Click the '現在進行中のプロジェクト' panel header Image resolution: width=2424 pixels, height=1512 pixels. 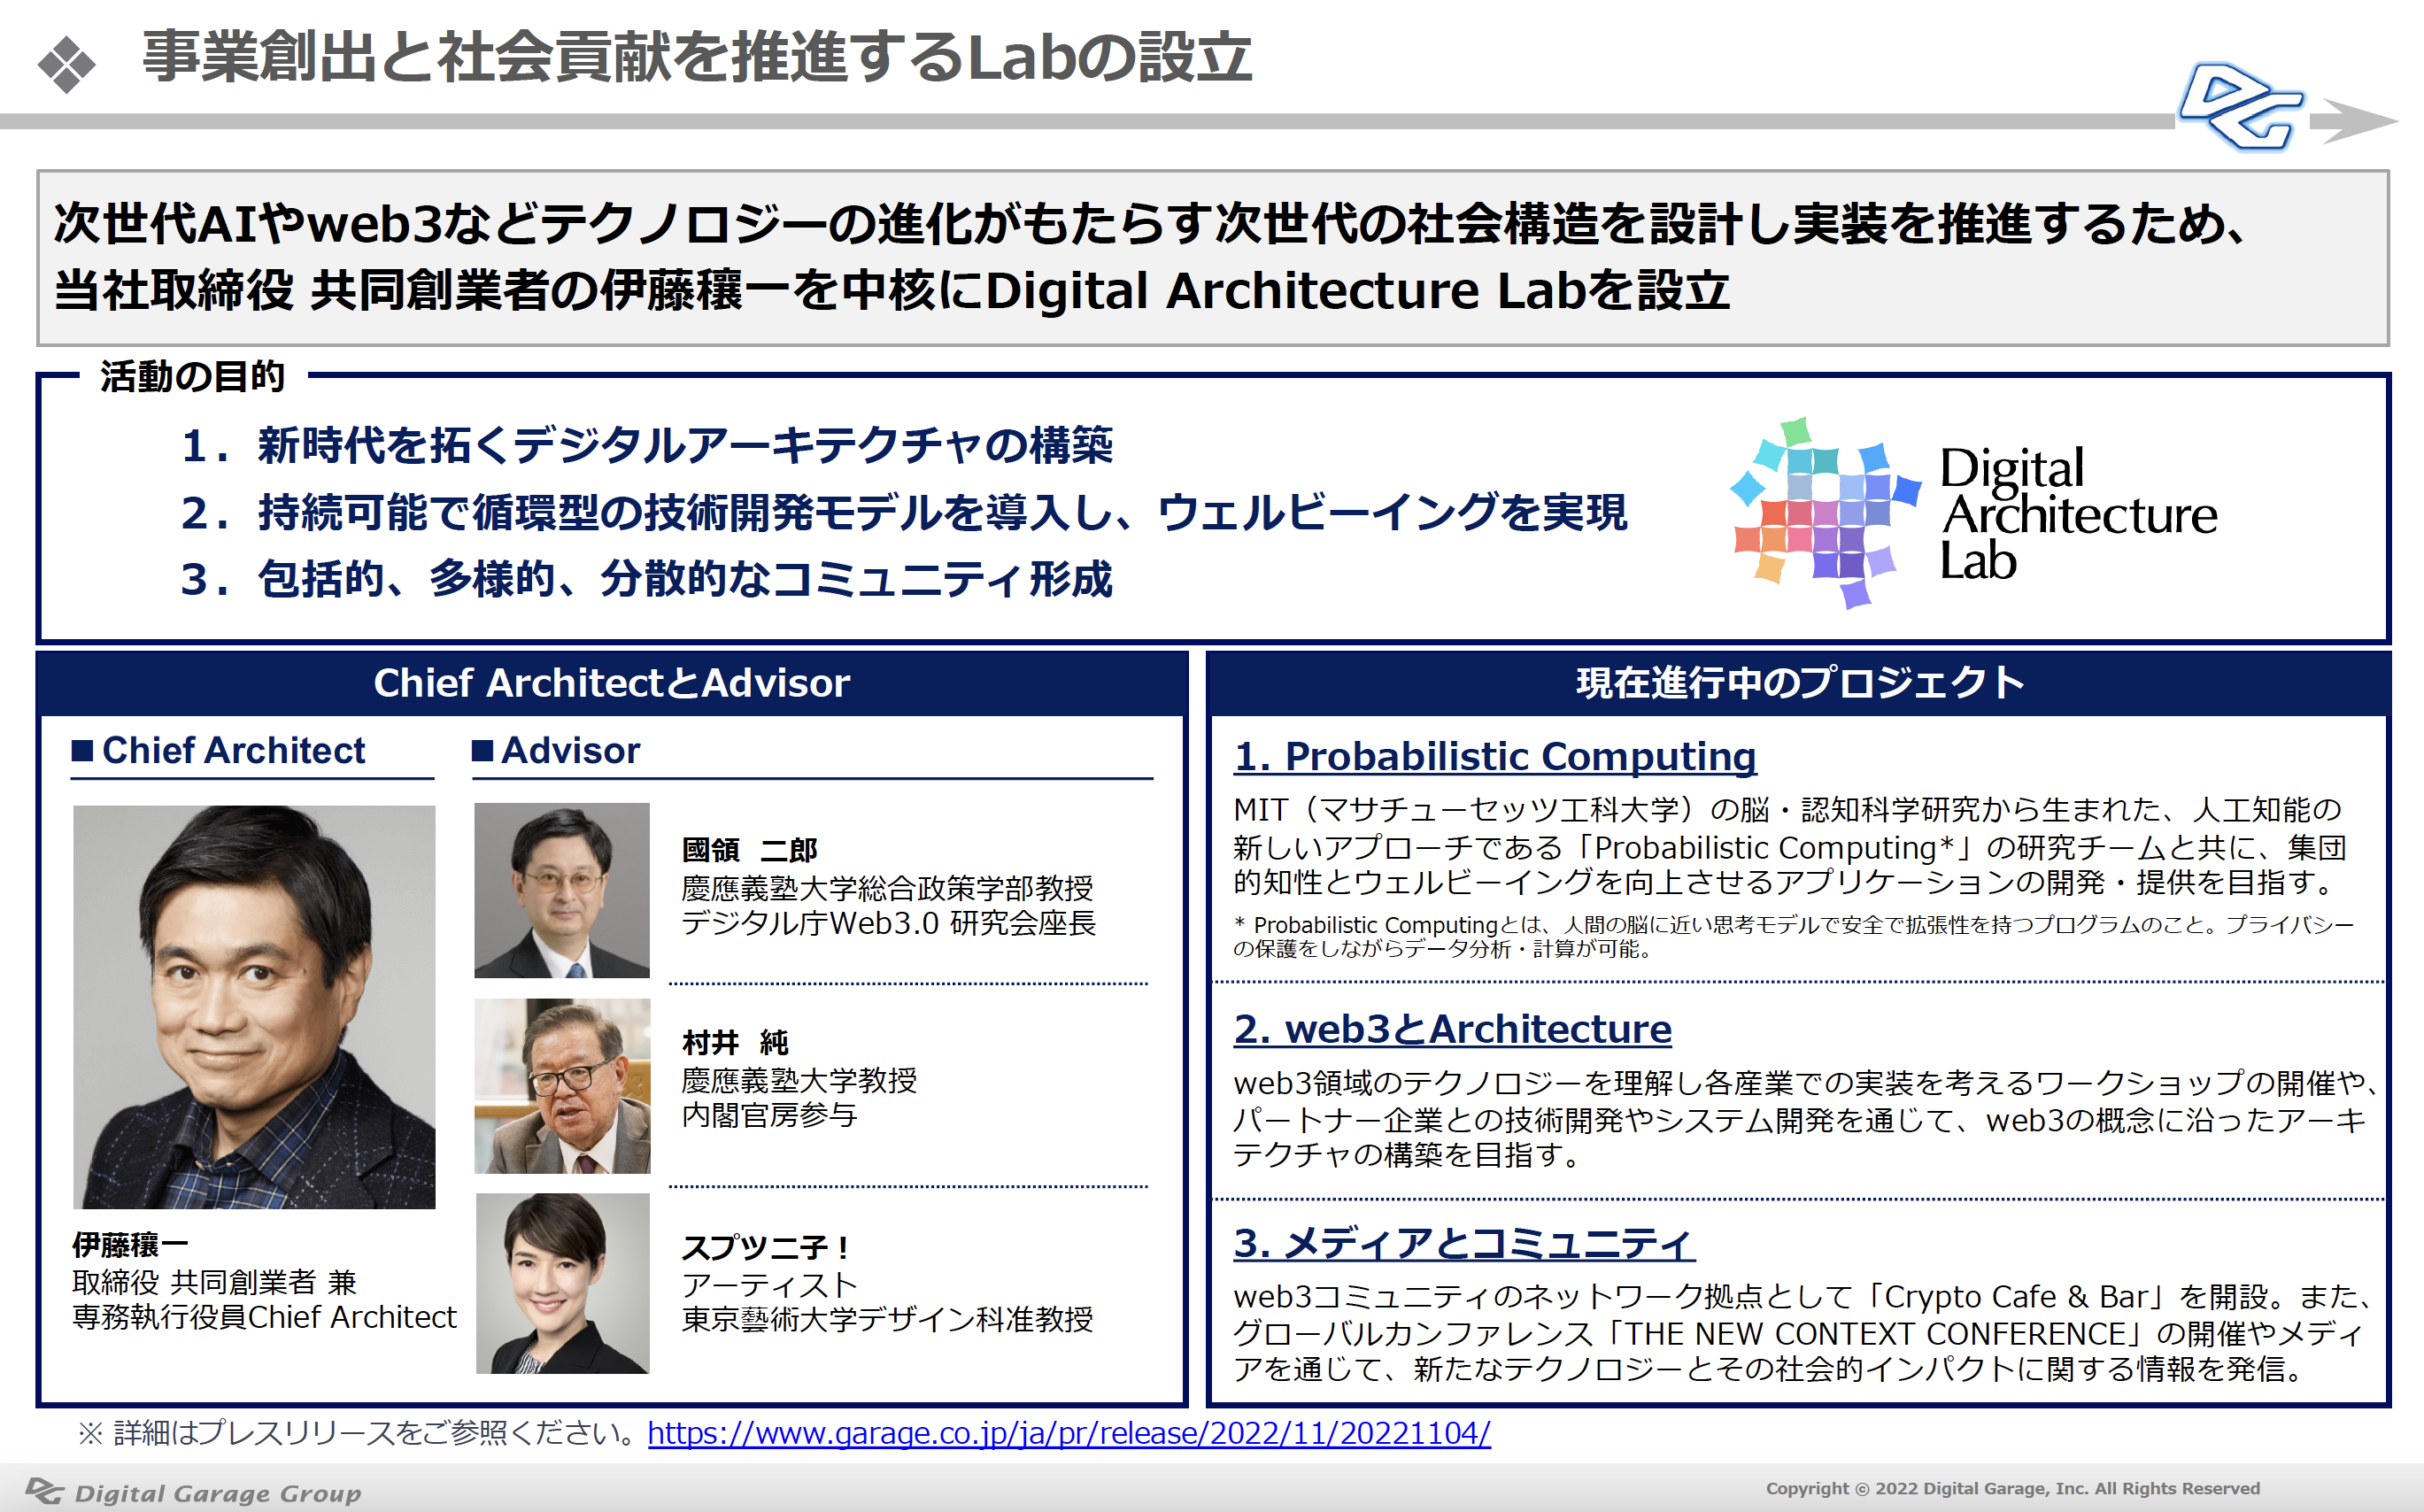1799,683
